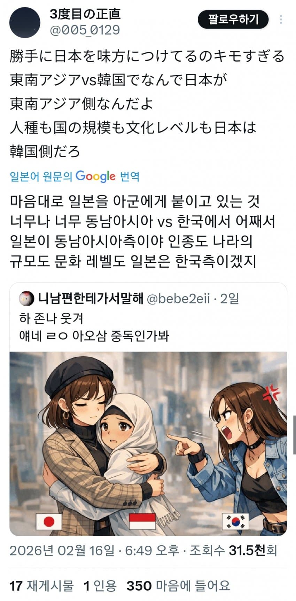View the 350 마음에 들어요 likes list
Image resolution: width=296 pixels, height=601 pixels.
pyautogui.click(x=178, y=586)
